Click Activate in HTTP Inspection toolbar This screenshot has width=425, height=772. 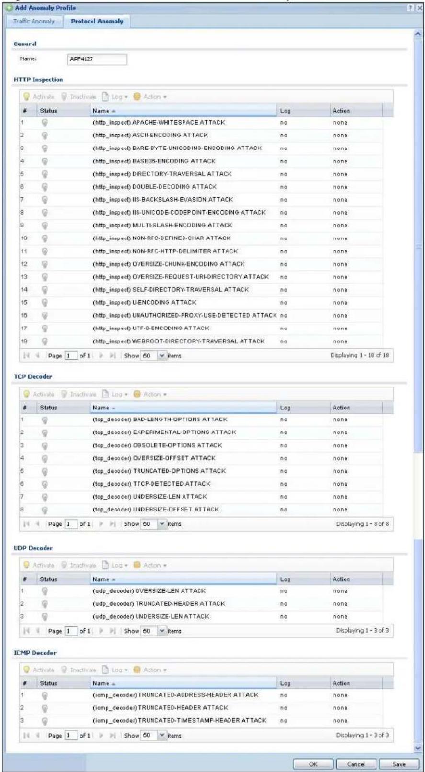pyautogui.click(x=39, y=97)
